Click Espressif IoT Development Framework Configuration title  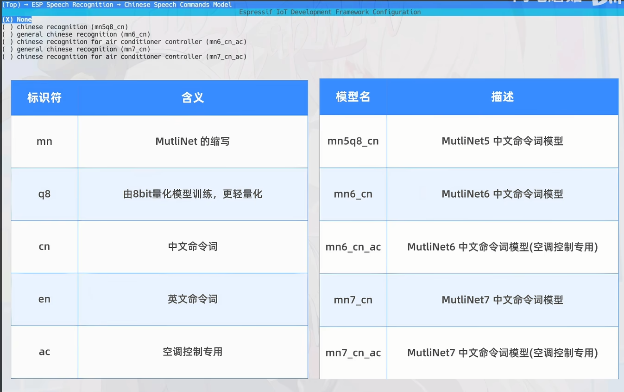pos(330,12)
